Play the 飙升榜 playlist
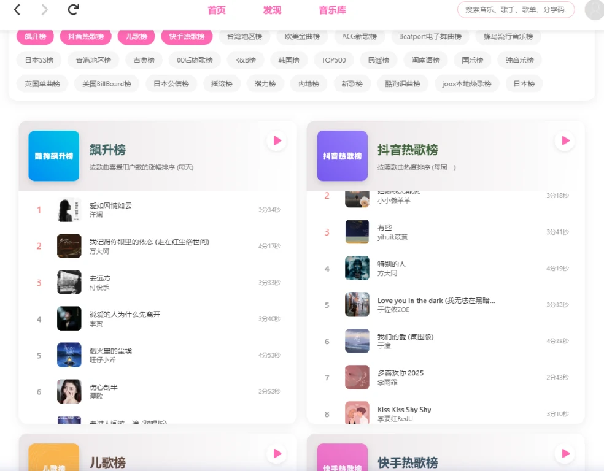Image resolution: width=604 pixels, height=471 pixels. click(276, 140)
